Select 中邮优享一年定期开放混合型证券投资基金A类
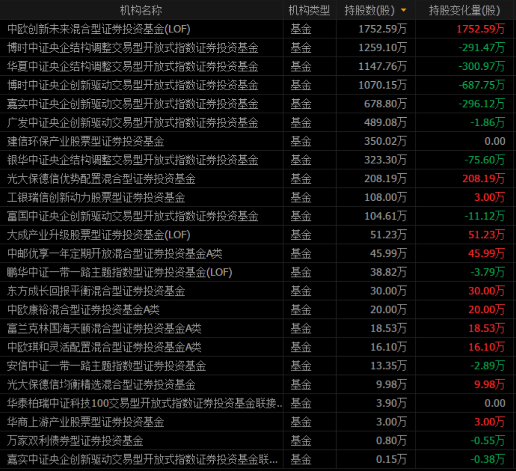 115,254
